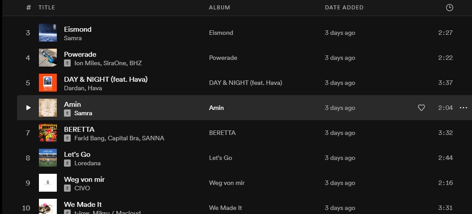Screen dimensions: 472x214
Task: Open the Weg von mir album link
Action: pos(226,183)
